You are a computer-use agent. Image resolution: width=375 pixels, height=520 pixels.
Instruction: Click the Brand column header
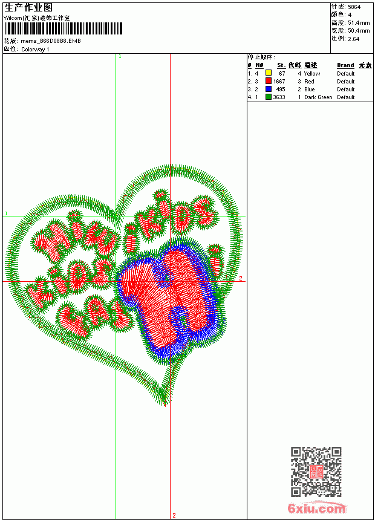click(x=345, y=65)
